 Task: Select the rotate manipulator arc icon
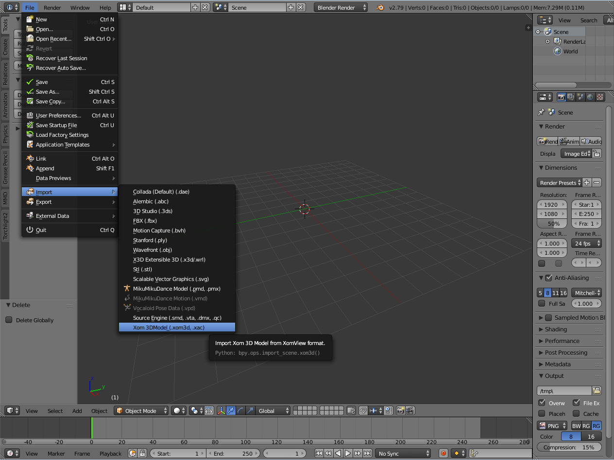tap(241, 411)
